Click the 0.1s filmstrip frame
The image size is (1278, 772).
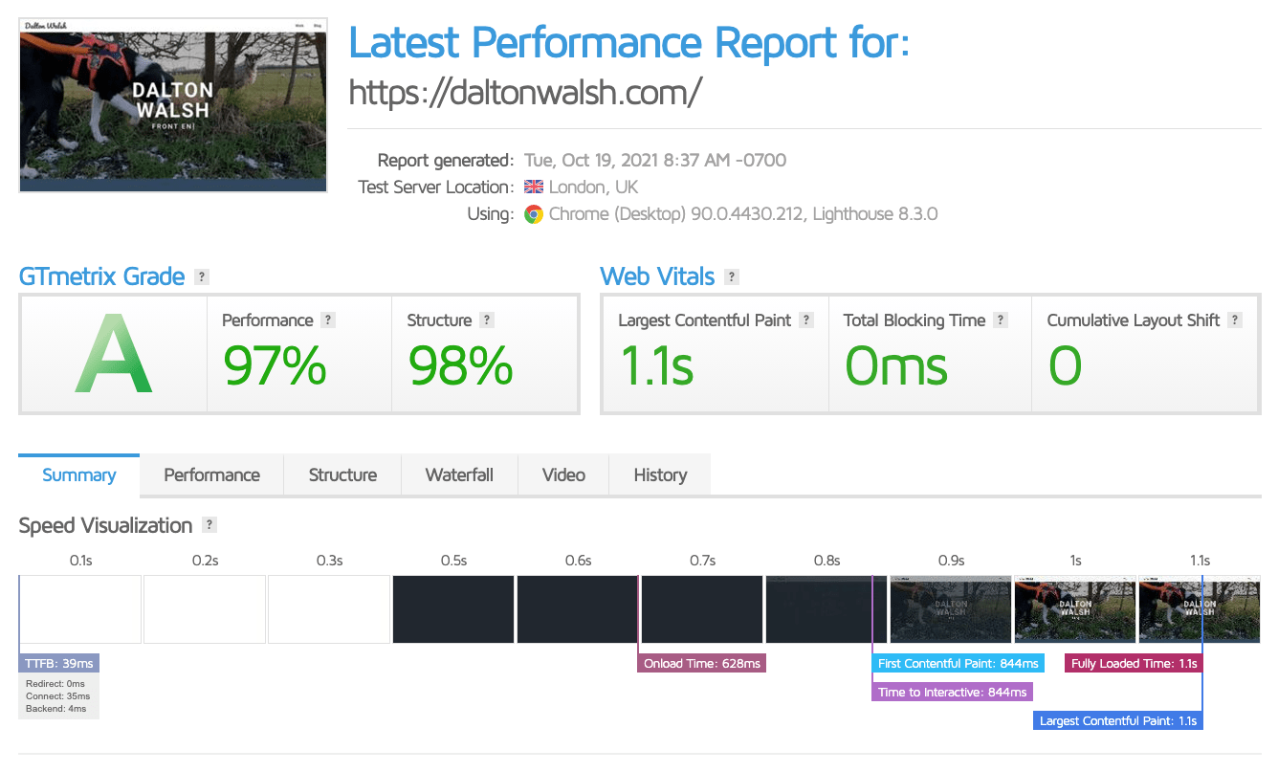click(80, 609)
